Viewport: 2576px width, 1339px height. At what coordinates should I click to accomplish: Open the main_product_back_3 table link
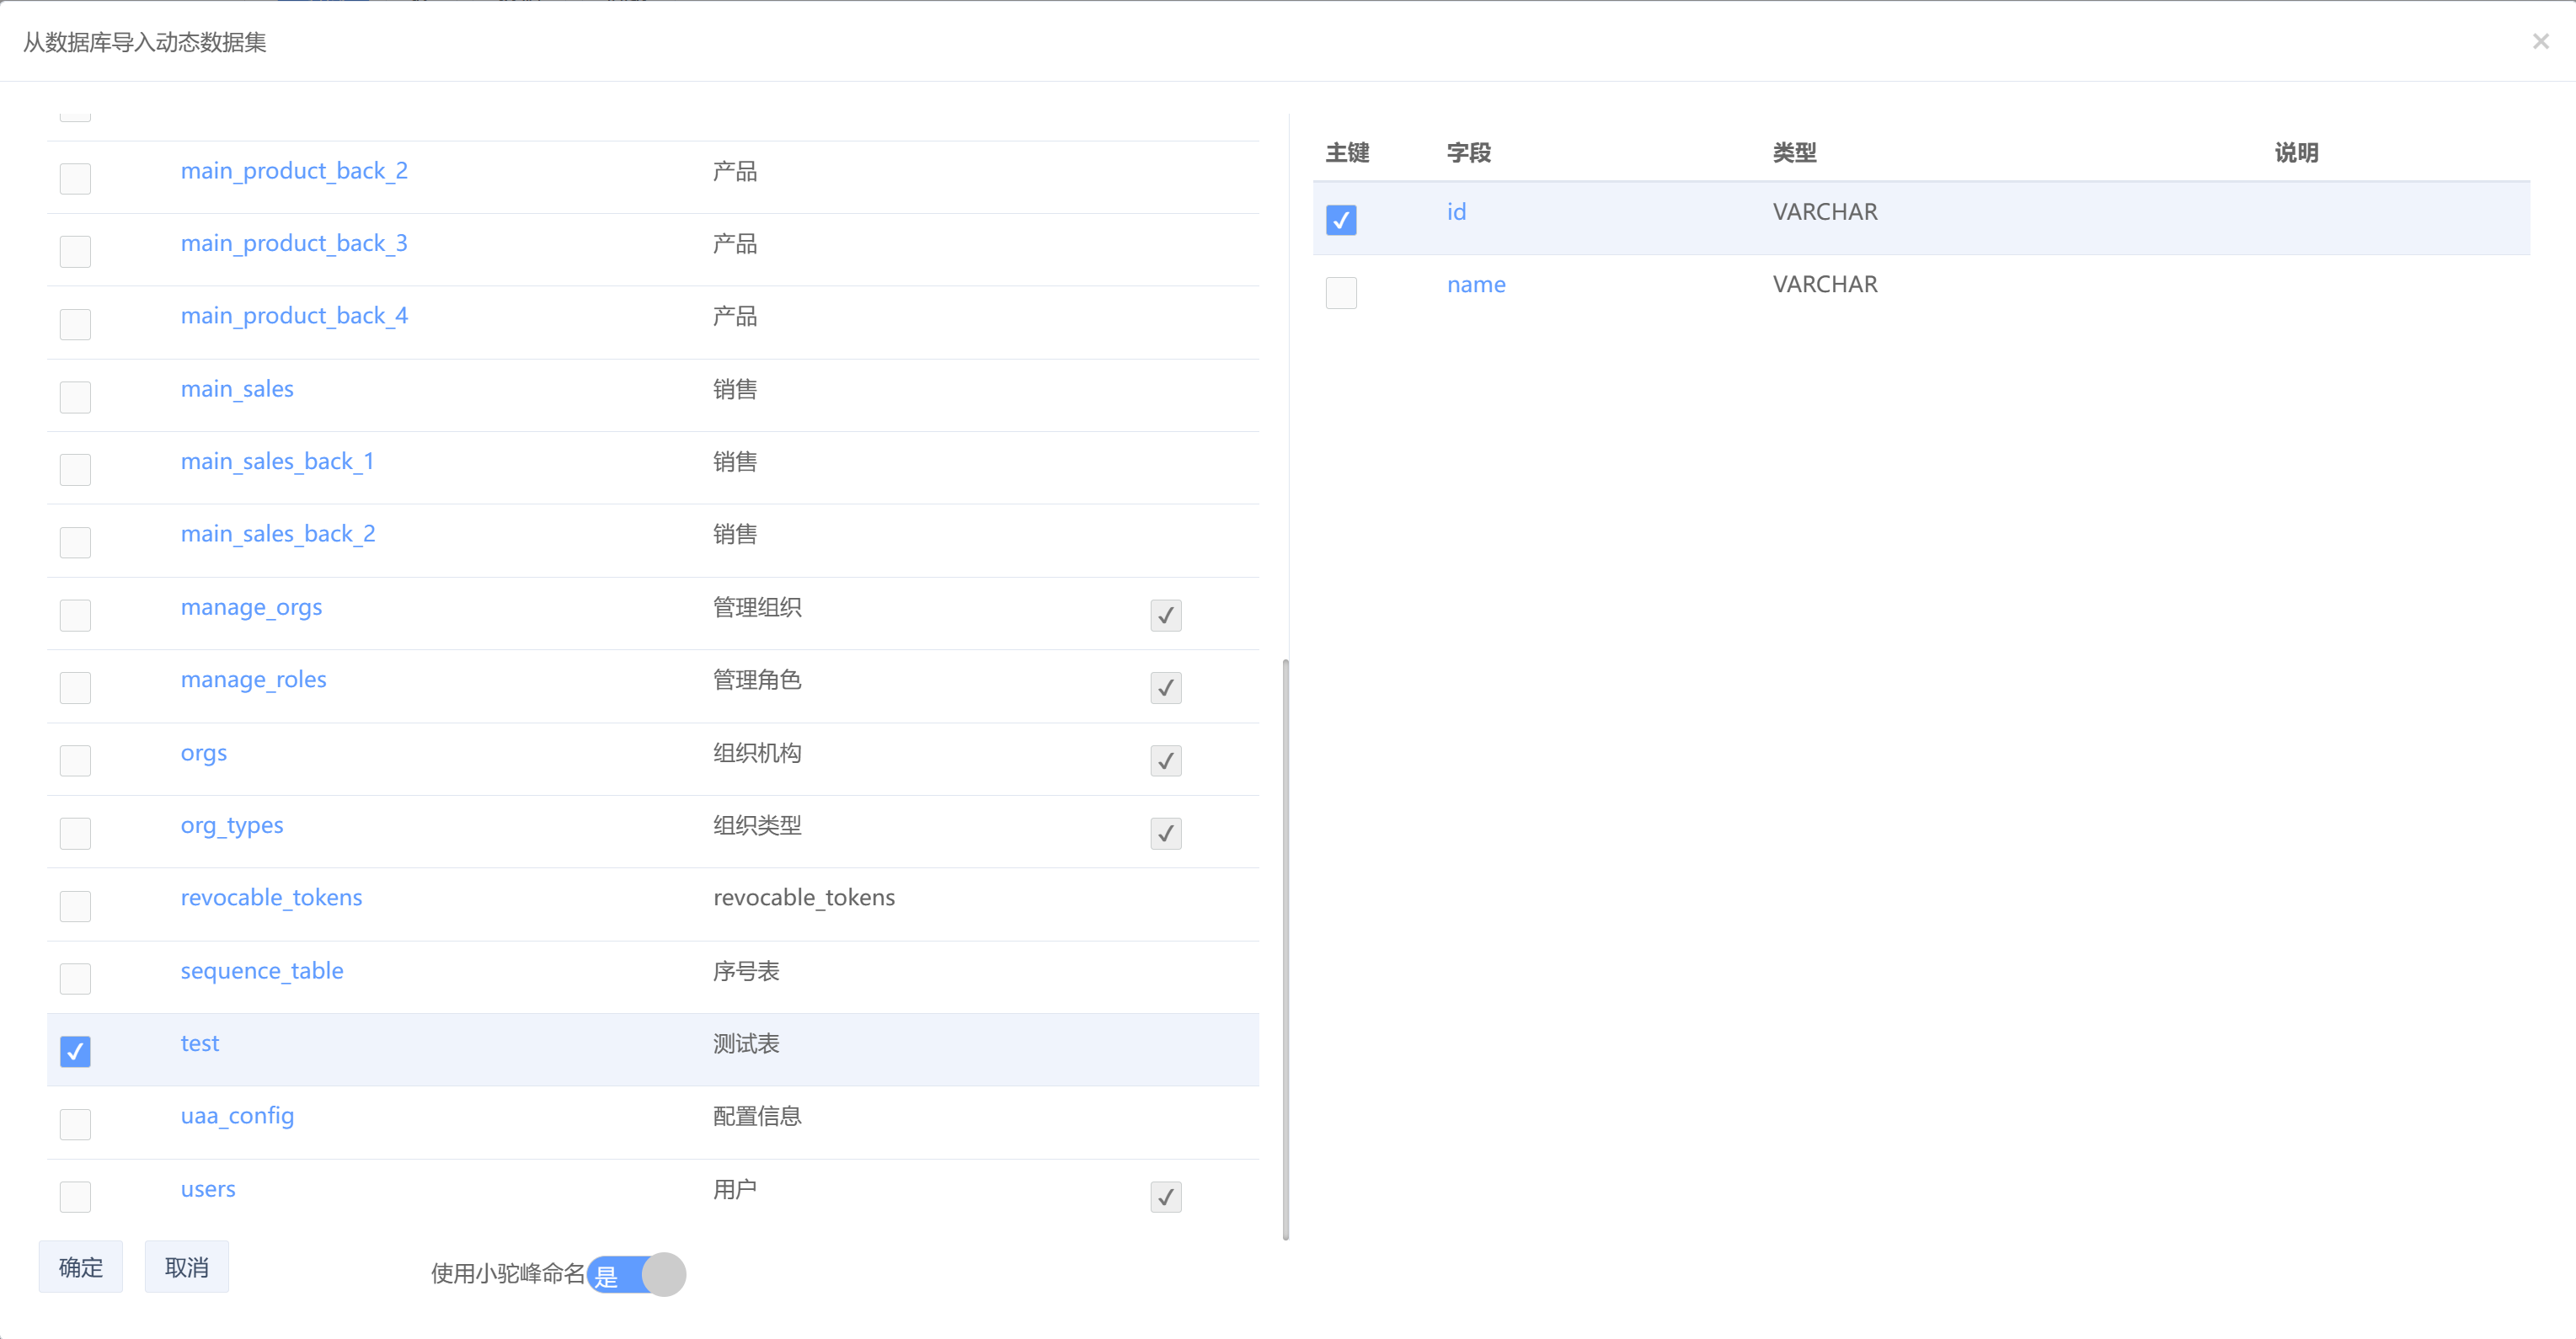[294, 243]
